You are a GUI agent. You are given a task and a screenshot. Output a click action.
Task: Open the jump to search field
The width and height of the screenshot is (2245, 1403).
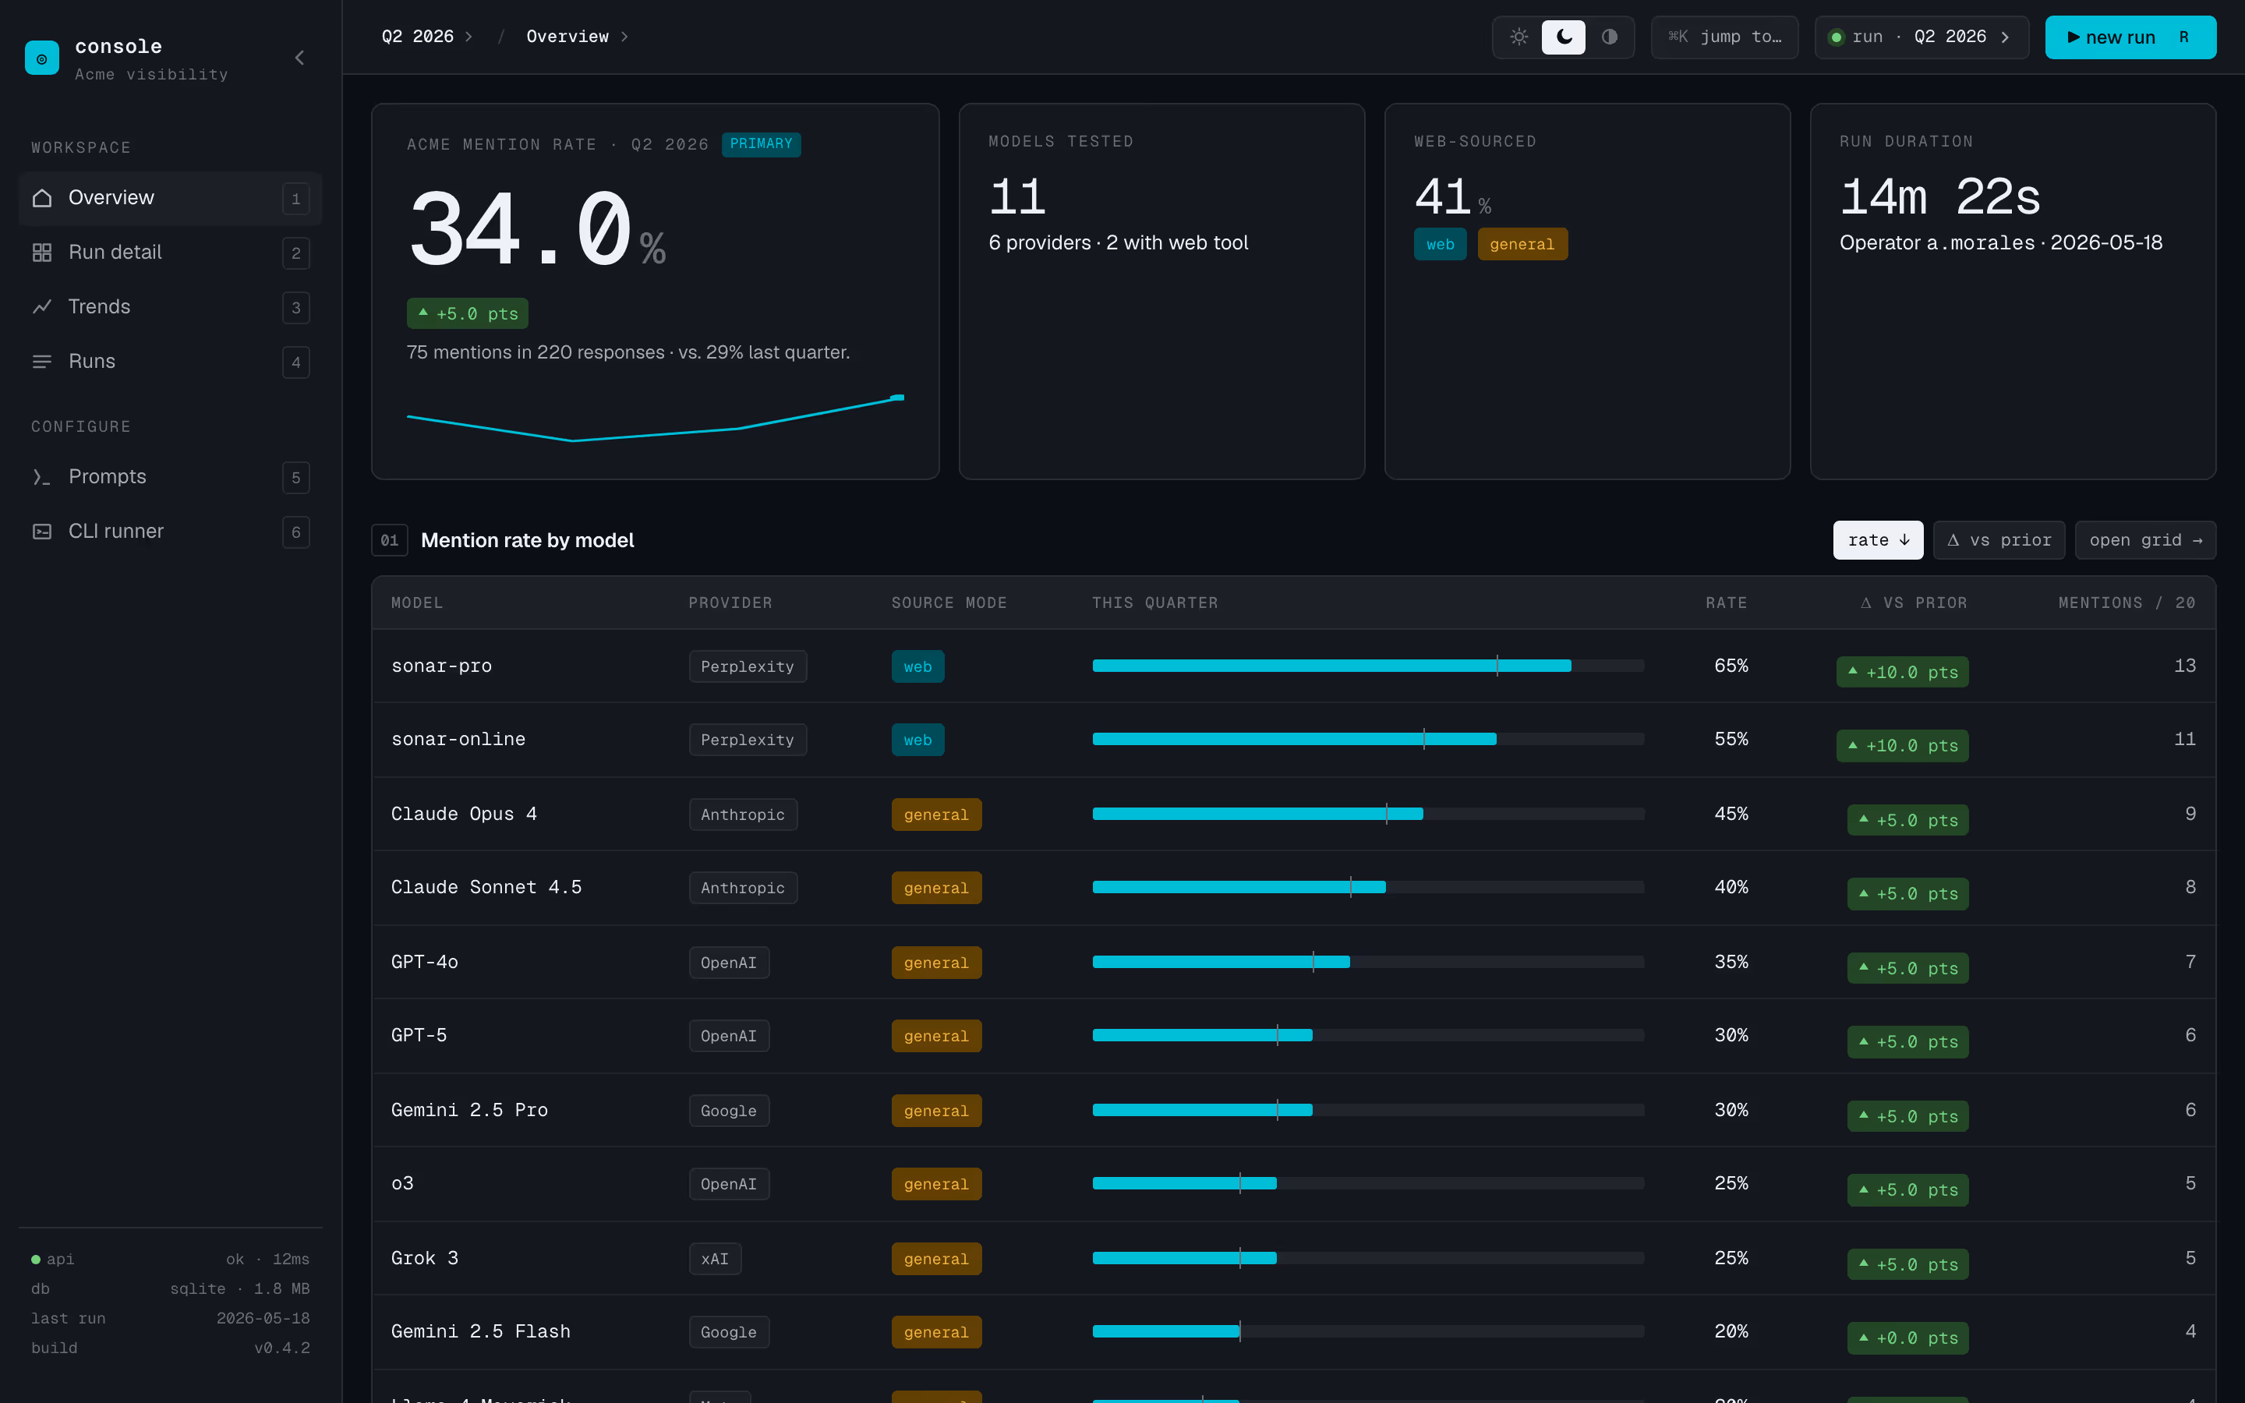[1724, 37]
